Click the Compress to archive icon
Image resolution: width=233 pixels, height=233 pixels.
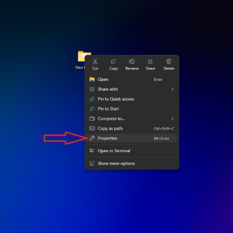92,119
